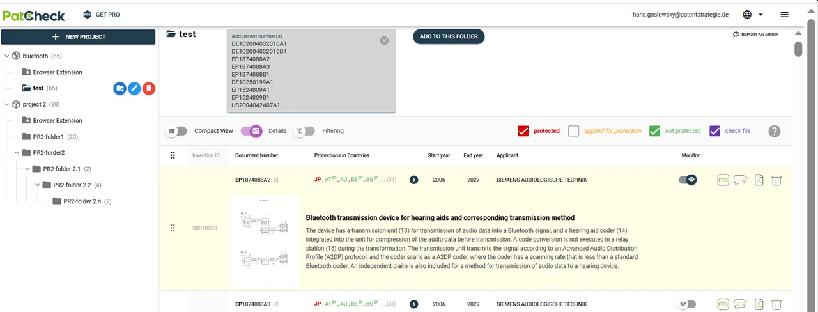The width and height of the screenshot is (818, 312).
Task: Create a NEW PROJECT
Action: pyautogui.click(x=78, y=37)
